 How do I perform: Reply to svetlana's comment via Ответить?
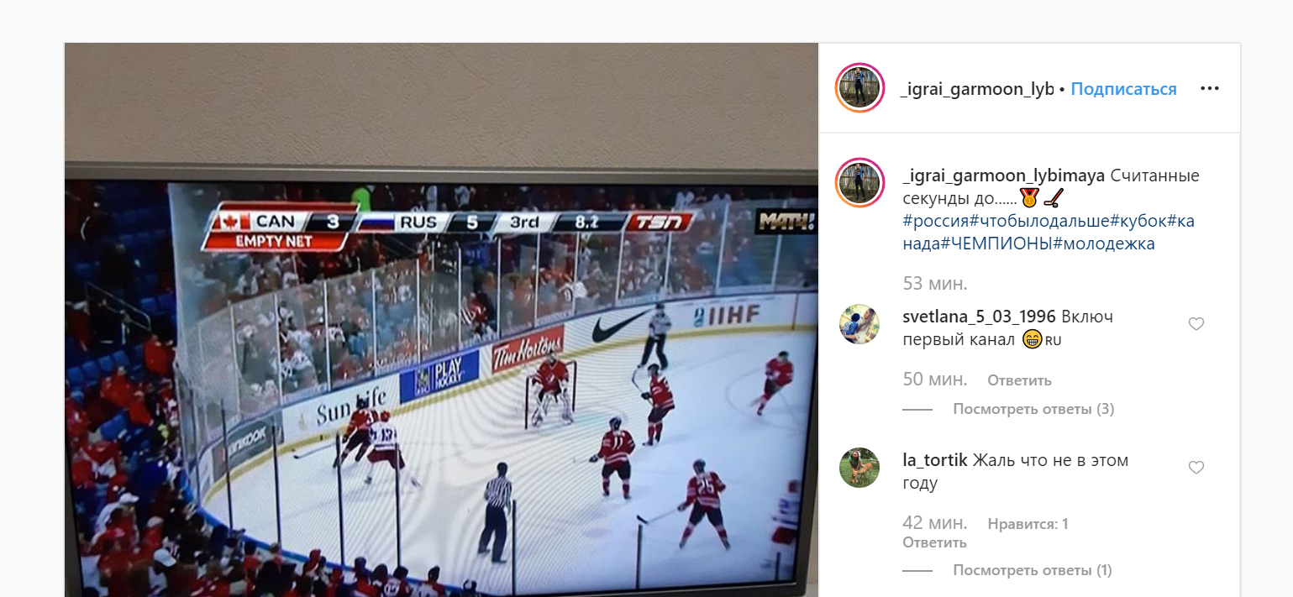1019,380
